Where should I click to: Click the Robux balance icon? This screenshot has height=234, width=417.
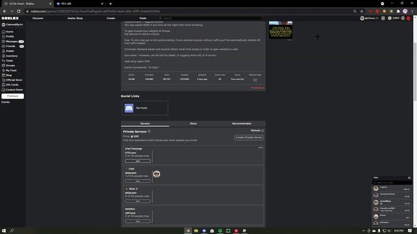point(390,18)
